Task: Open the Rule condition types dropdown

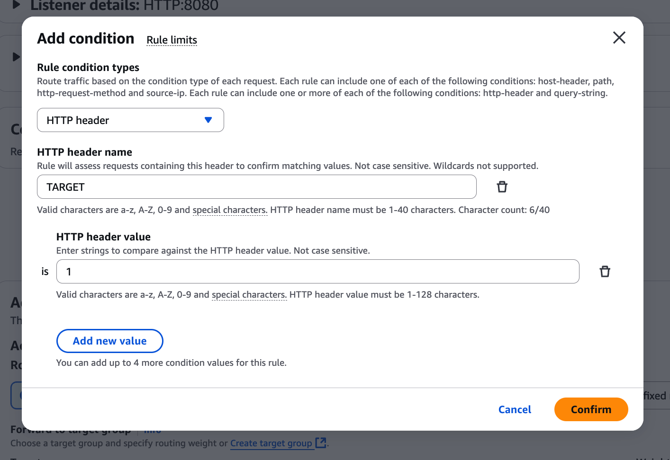Action: click(x=130, y=120)
